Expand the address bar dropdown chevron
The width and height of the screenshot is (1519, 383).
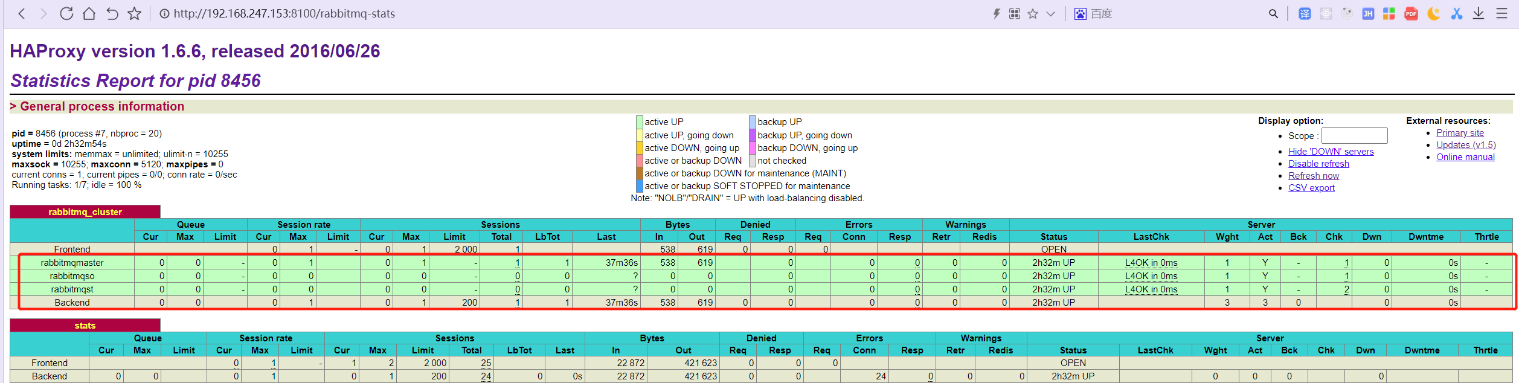[x=1051, y=14]
